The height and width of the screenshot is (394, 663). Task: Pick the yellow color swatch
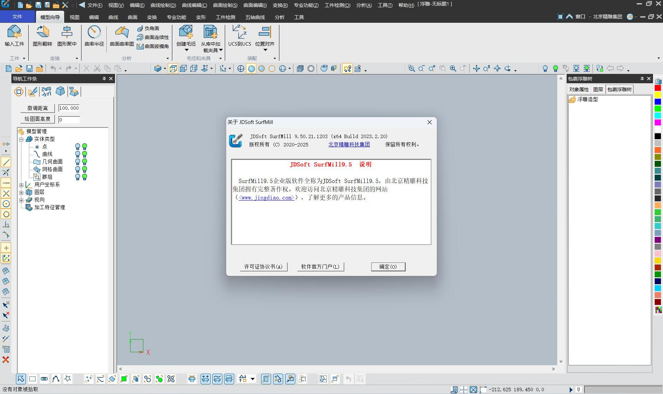(658, 95)
